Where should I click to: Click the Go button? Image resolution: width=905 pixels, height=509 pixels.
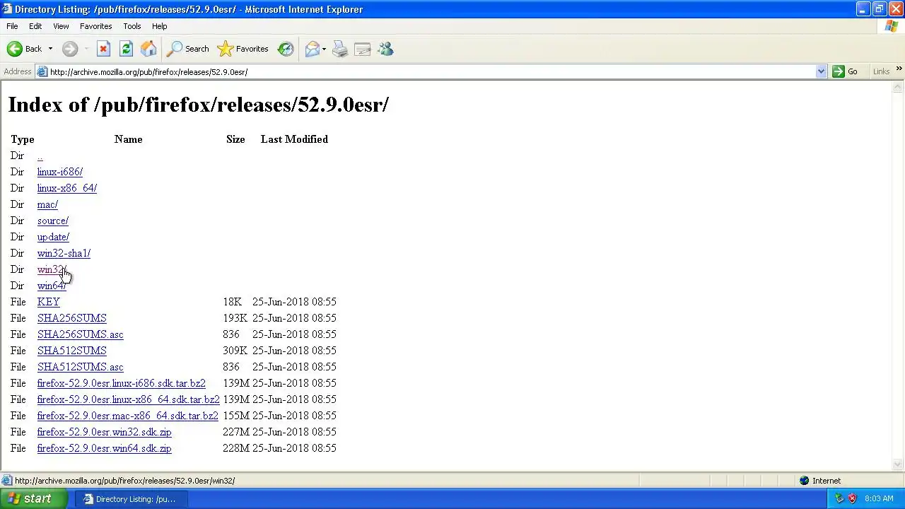pos(846,71)
